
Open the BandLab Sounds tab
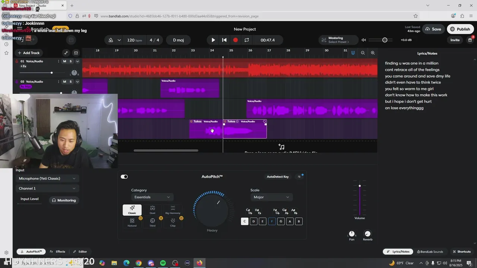[x=430, y=252]
